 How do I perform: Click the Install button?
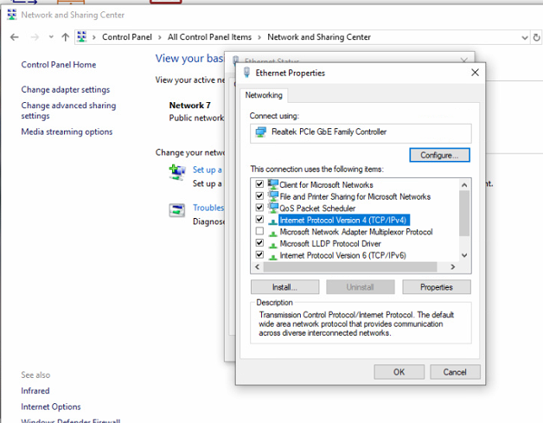tap(285, 287)
